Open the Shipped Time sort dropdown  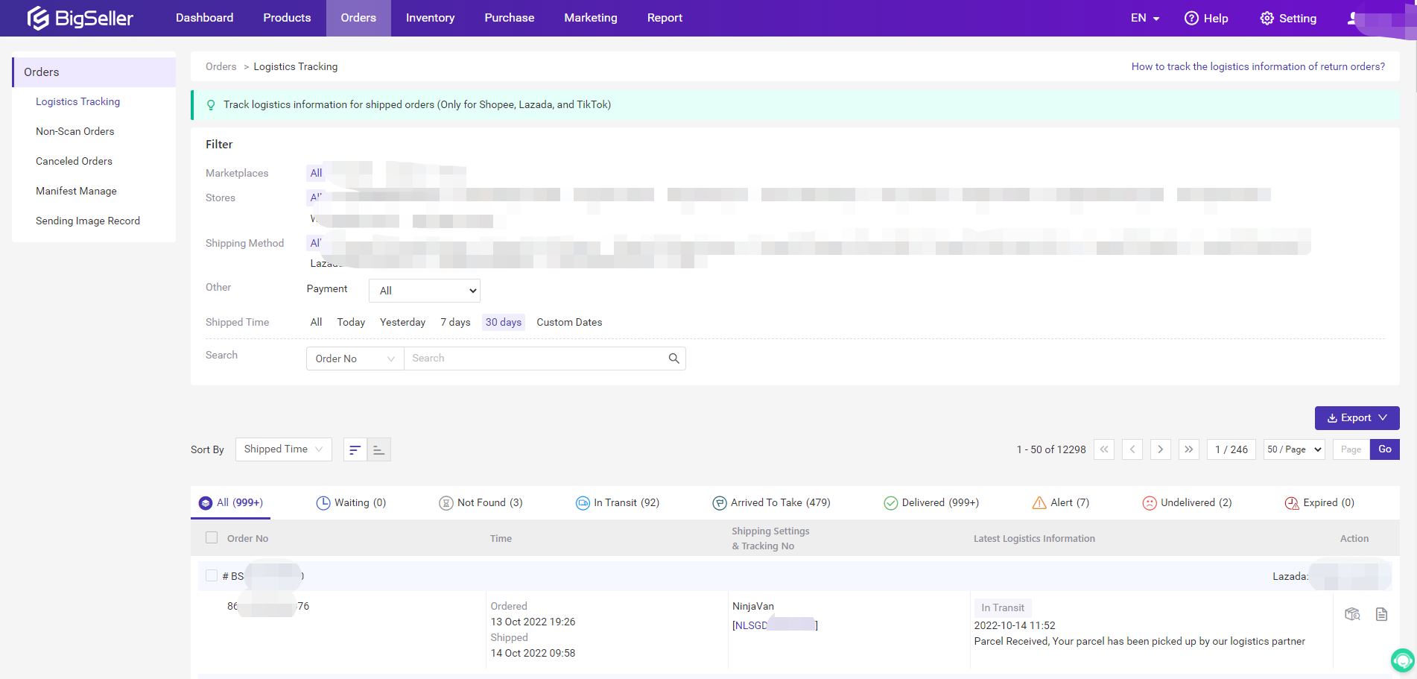coord(283,449)
